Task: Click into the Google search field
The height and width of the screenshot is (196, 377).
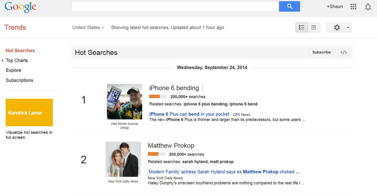Action: (175, 6)
